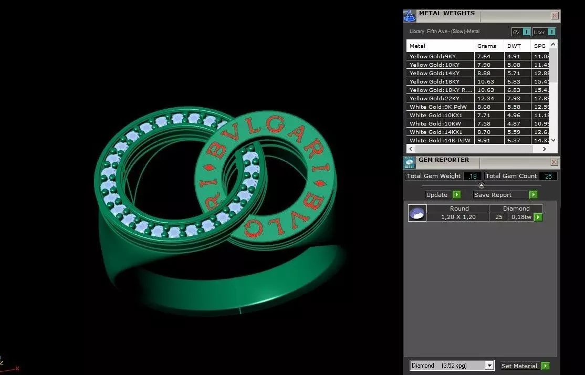The height and width of the screenshot is (375, 585).
Task: Close the Metal Weights panel
Action: 555,16
